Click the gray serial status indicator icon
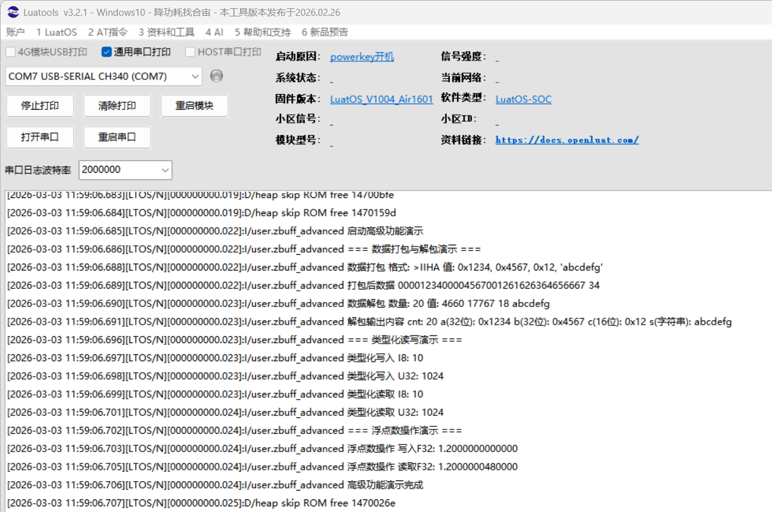The width and height of the screenshot is (772, 512). [216, 76]
